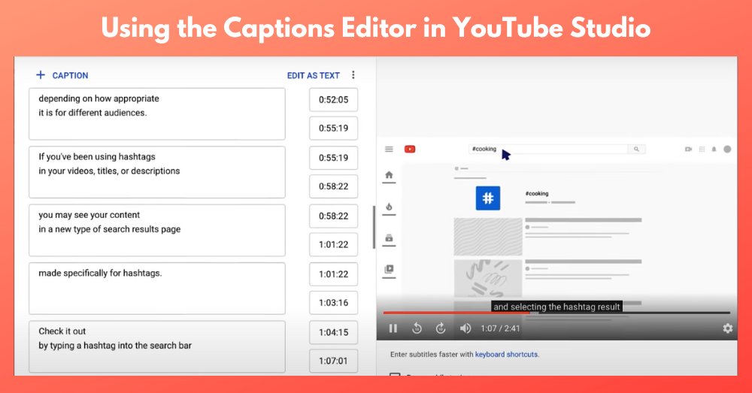
Task: Click the 0:58:22 end time of hashtags caption
Action: [333, 186]
